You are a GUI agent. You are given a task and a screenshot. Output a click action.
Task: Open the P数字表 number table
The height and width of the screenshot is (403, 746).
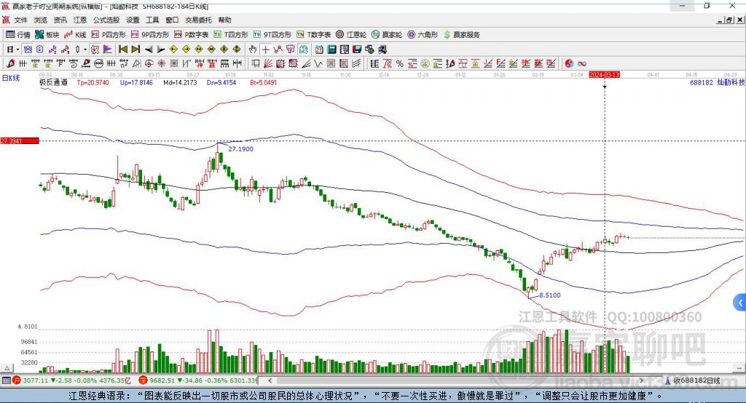192,35
